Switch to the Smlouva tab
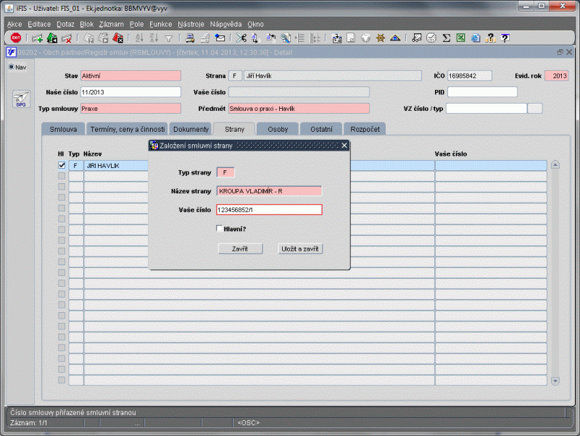This screenshot has width=580, height=436. [63, 129]
